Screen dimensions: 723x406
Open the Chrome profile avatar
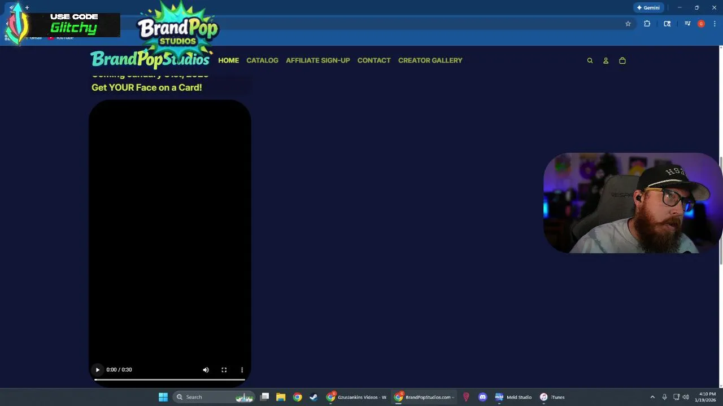(x=701, y=24)
